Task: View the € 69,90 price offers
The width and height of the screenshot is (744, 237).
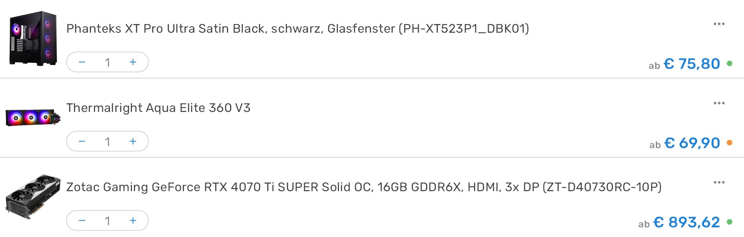Action: [692, 143]
